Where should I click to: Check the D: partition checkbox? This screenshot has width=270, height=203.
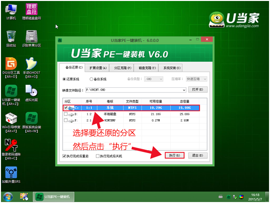[x=65, y=114]
